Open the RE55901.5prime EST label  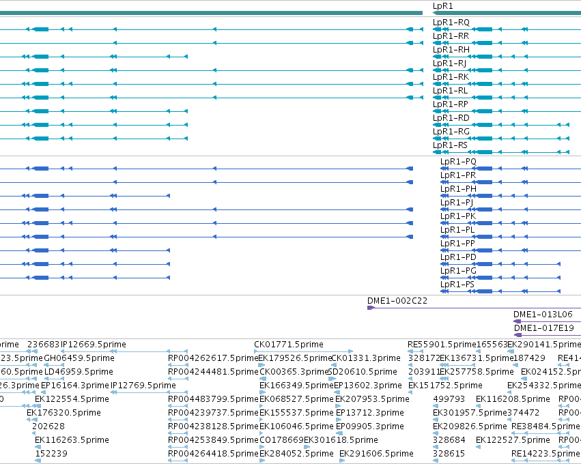(x=442, y=345)
